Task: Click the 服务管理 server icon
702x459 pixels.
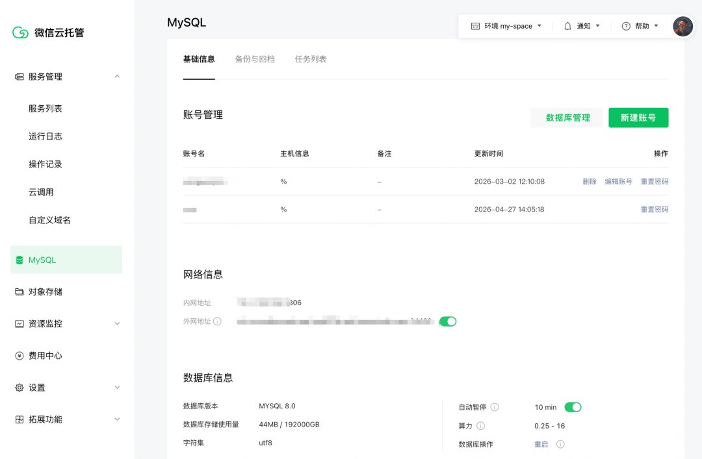Action: pyautogui.click(x=19, y=77)
